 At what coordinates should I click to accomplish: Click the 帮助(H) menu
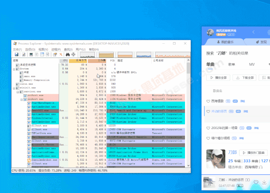coord(94,49)
